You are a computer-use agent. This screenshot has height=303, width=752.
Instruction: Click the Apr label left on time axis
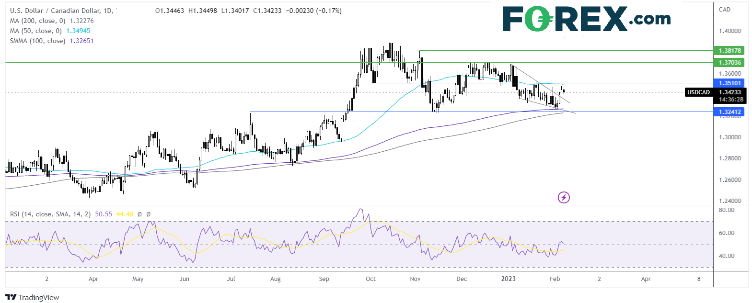(x=93, y=279)
